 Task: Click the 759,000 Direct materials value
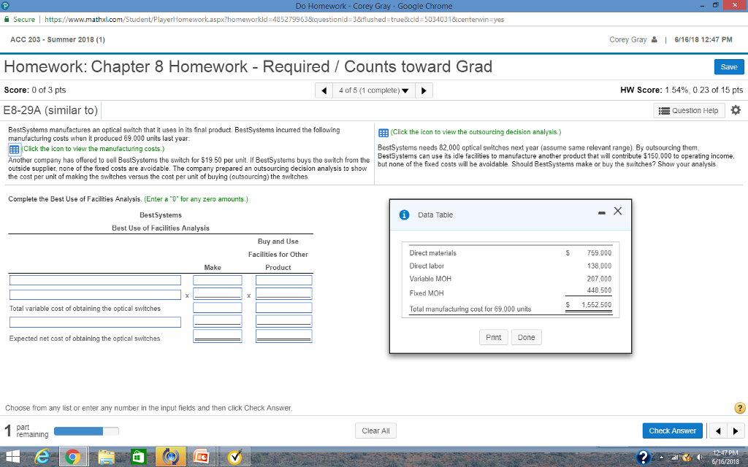pyautogui.click(x=599, y=253)
